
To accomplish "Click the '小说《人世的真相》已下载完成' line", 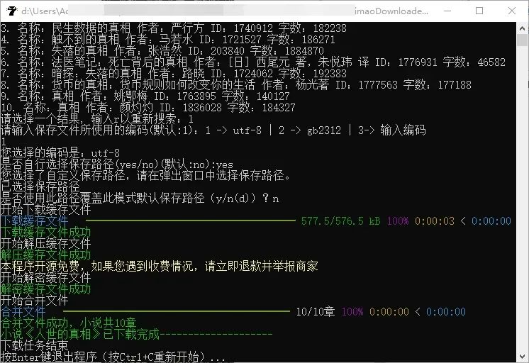I will coord(137,335).
